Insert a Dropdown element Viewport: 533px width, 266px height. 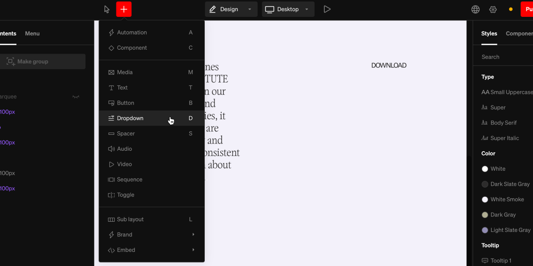130,118
